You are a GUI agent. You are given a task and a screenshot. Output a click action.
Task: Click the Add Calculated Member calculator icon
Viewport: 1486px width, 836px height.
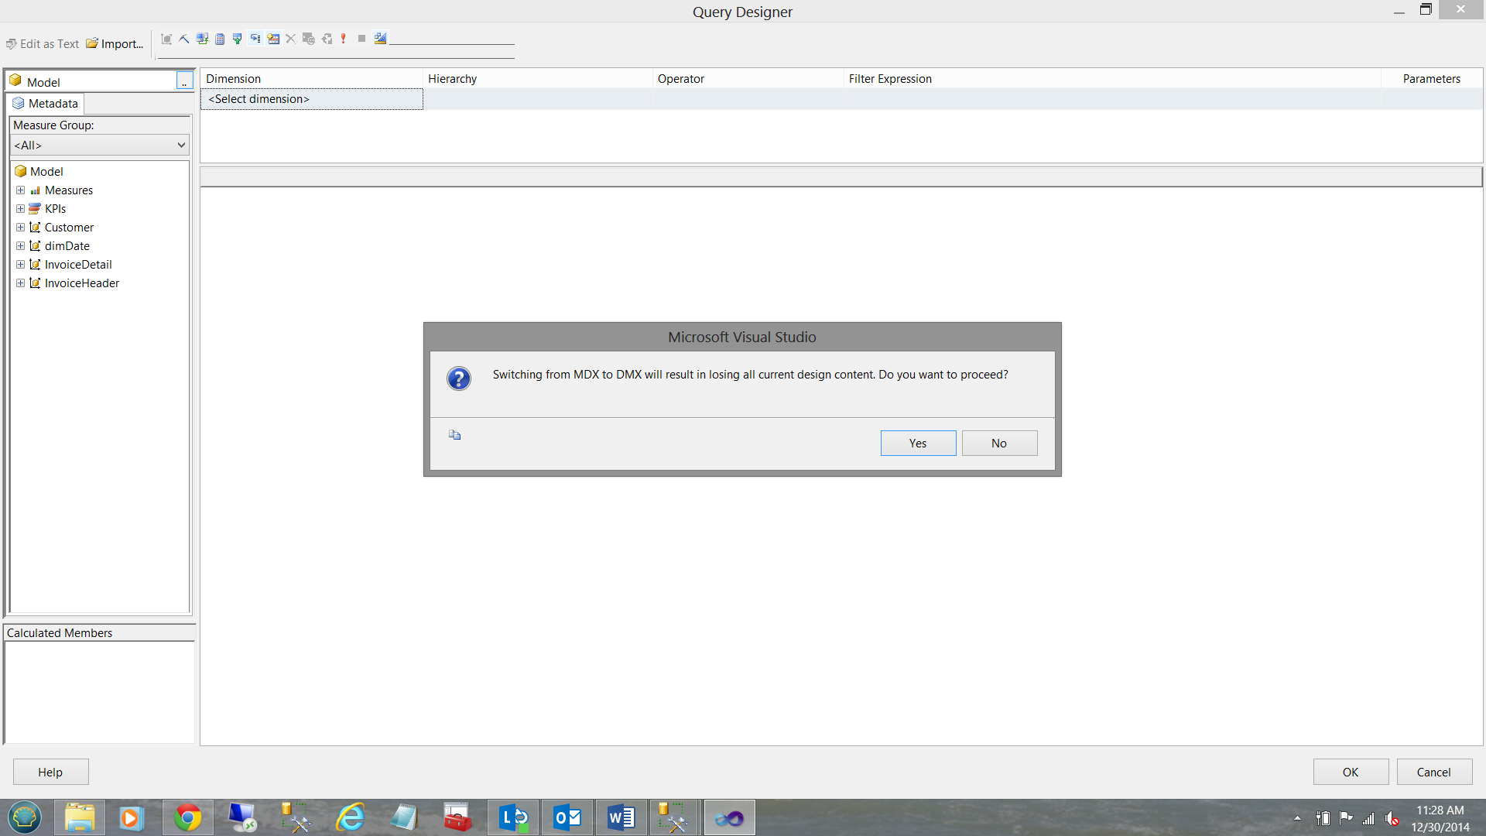(x=220, y=39)
